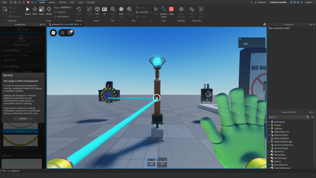Click the Filter Properties field
Image resolution: width=316 pixels, height=178 pixels.
[291, 28]
